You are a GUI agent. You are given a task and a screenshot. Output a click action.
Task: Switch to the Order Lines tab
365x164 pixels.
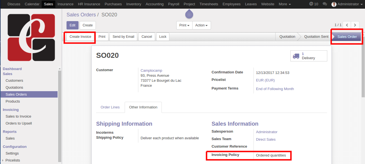tap(110, 107)
